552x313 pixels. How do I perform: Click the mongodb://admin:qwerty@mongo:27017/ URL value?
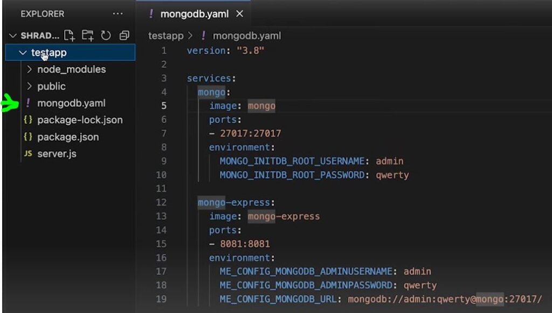coord(445,300)
